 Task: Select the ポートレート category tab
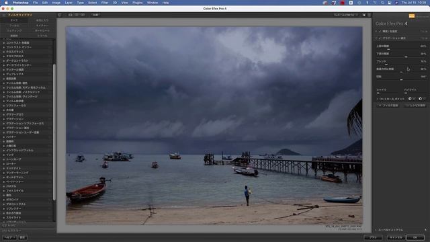(42, 31)
